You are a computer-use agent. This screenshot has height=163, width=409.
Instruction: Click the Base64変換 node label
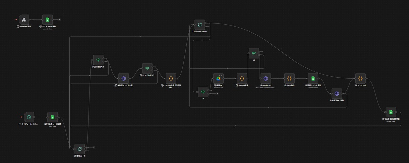click(242, 85)
